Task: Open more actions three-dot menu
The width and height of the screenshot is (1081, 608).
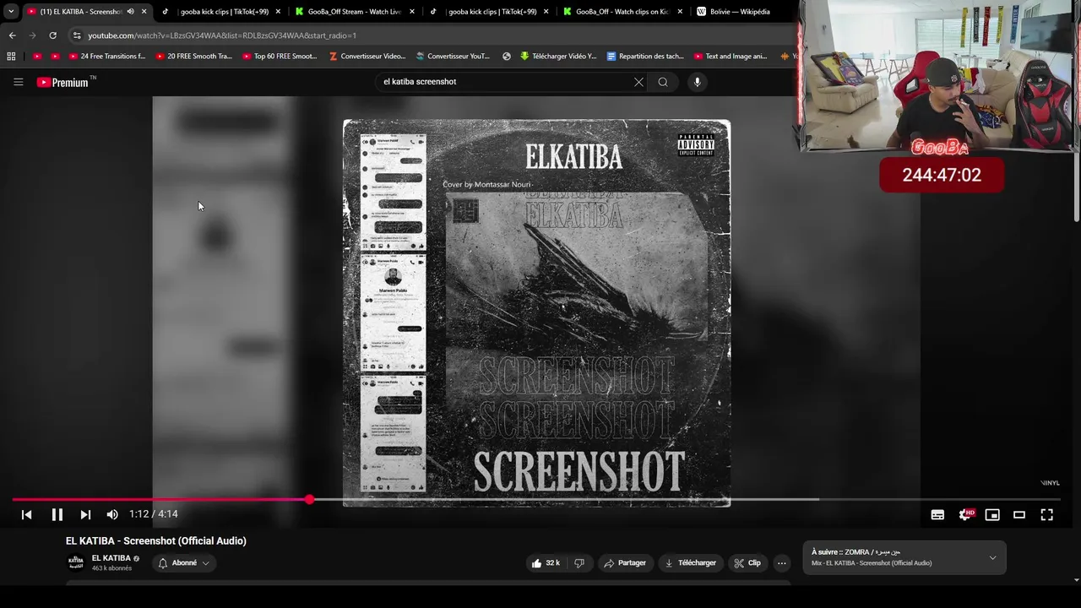Action: click(x=782, y=563)
